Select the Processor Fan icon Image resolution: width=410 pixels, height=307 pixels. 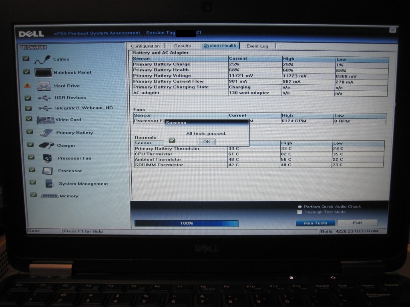pos(47,158)
